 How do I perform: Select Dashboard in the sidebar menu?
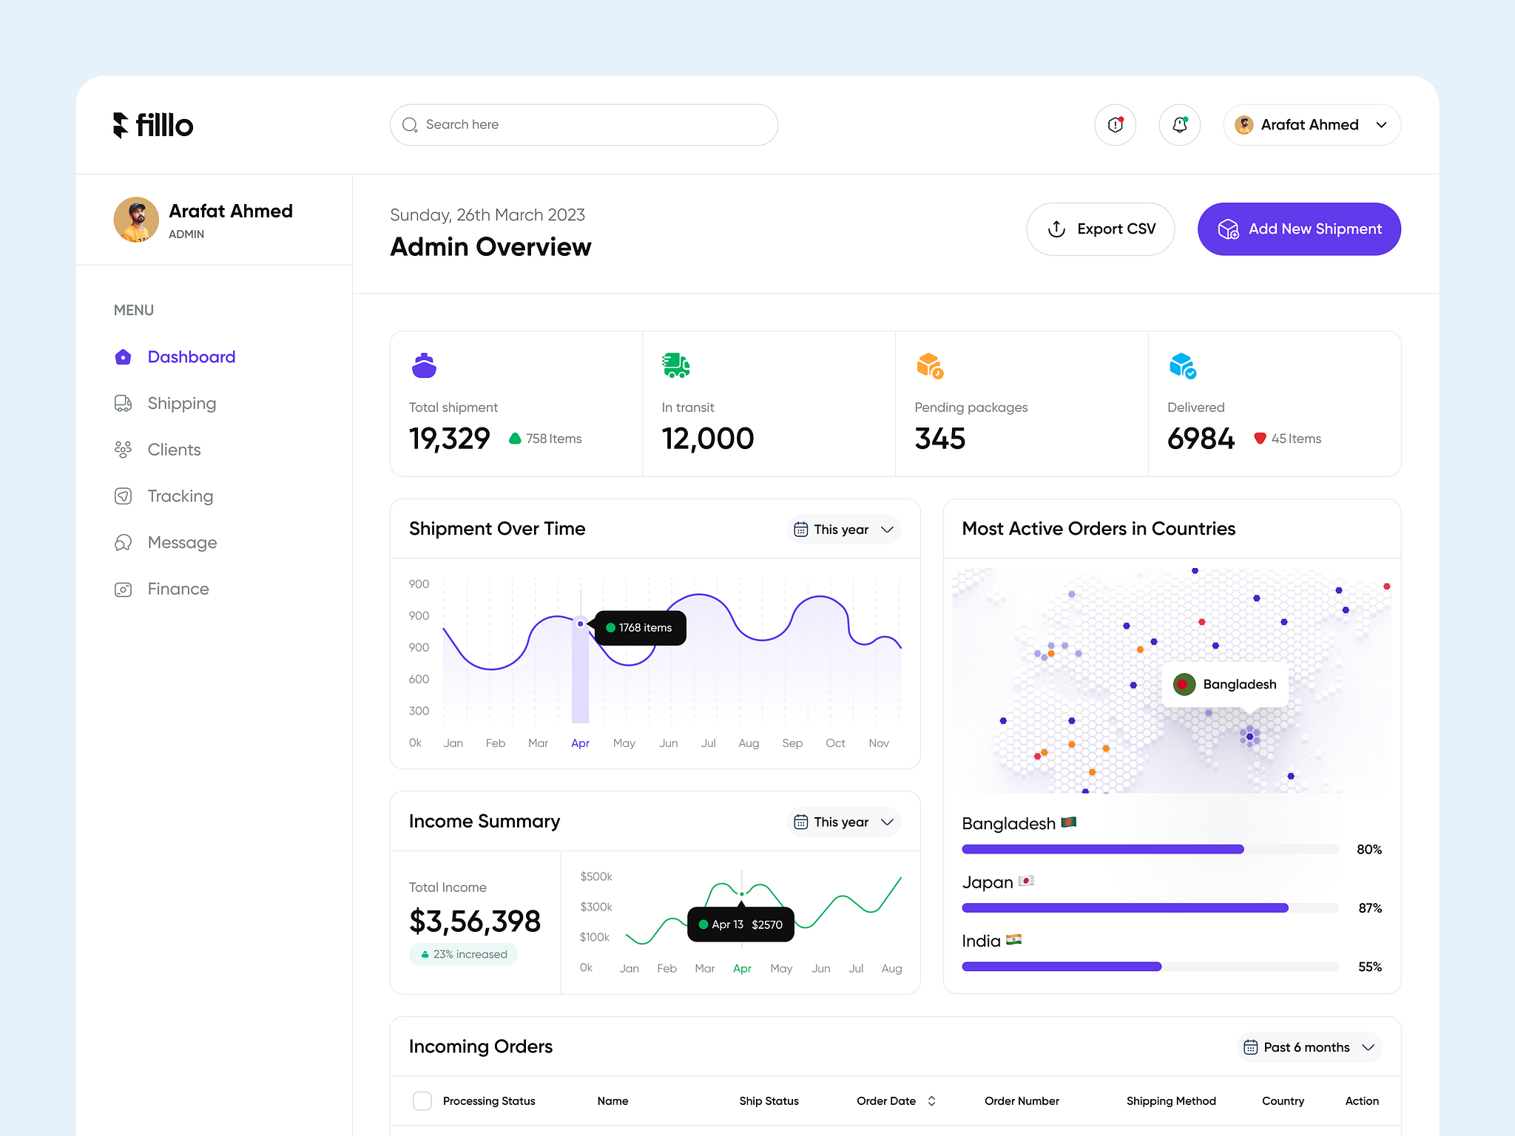click(191, 356)
